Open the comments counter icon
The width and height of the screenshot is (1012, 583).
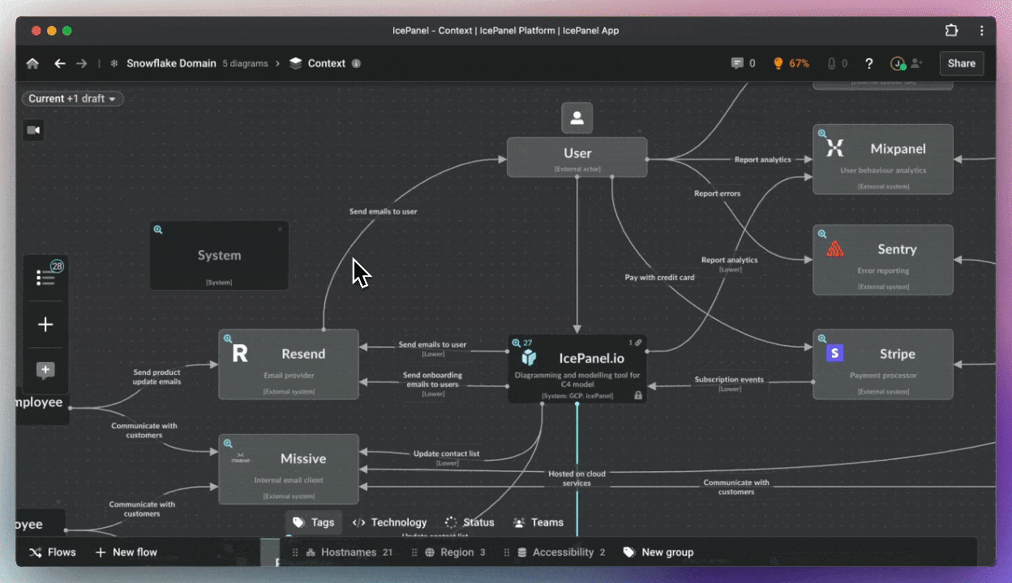pos(743,63)
